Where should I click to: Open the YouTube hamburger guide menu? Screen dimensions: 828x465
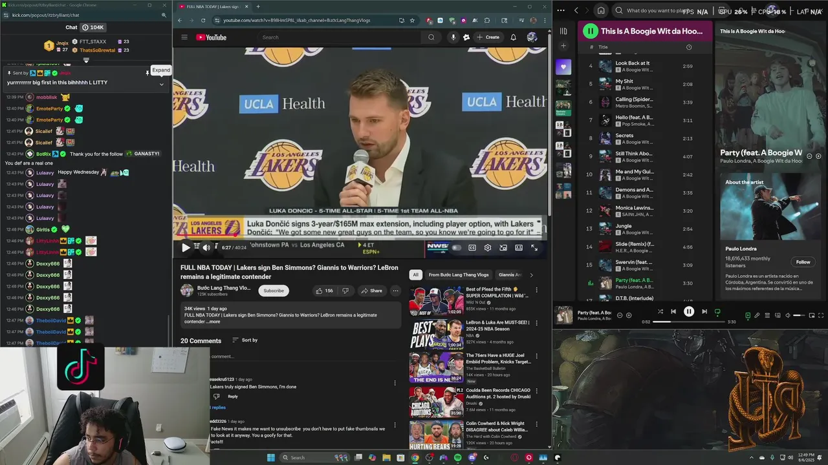tap(184, 37)
